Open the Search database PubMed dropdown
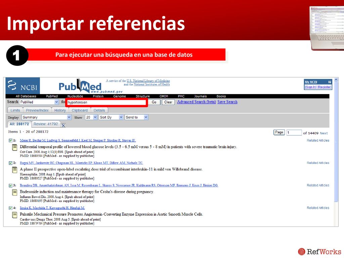Viewport: 344px width, 258px height. (x=39, y=102)
